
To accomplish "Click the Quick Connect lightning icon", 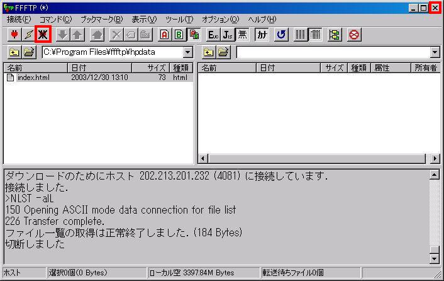I will 28,35.
